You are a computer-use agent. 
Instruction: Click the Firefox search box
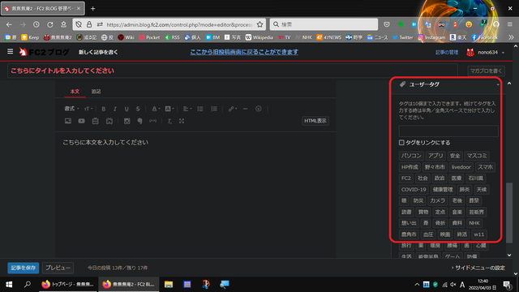(324, 24)
